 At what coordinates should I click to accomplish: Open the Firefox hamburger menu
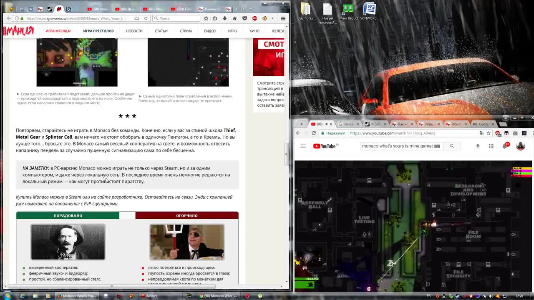coord(283,18)
